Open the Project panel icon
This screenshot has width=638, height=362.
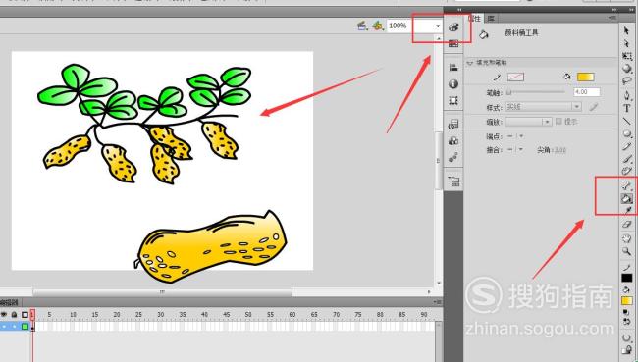[453, 181]
